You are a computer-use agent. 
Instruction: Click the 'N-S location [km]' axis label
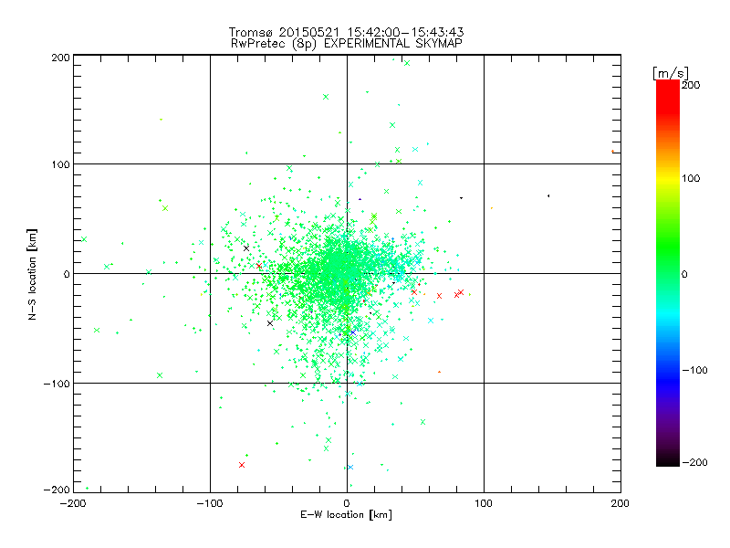32,275
